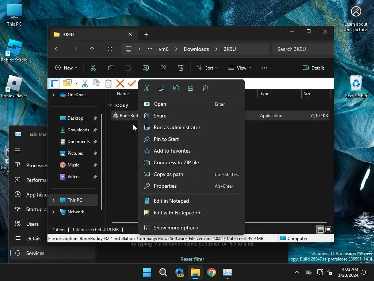Expand OneDrive tree node
This screenshot has height=281, width=374.
[x=53, y=95]
